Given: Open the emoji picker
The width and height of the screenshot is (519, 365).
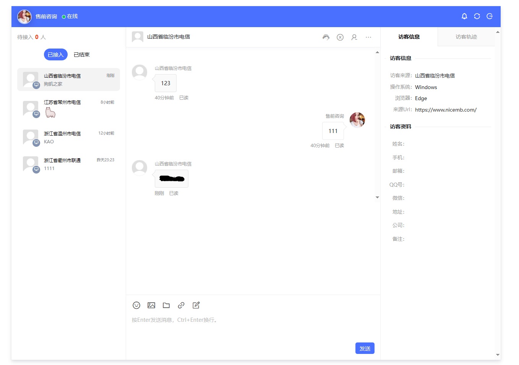Looking at the screenshot, I should tap(136, 305).
